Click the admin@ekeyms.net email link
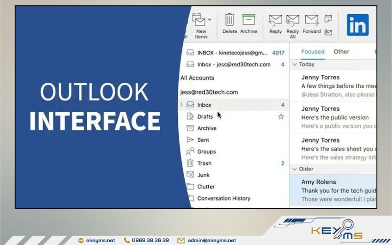This screenshot has width=392, height=245. tap(212, 240)
